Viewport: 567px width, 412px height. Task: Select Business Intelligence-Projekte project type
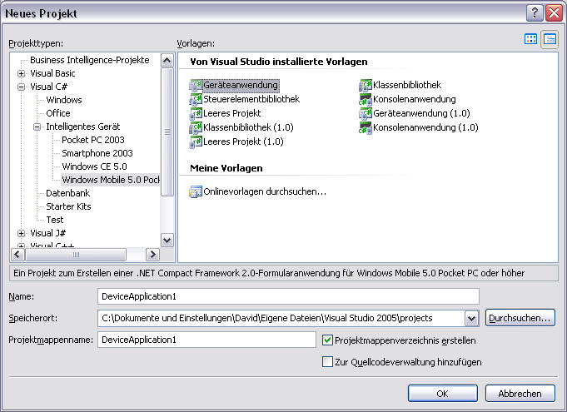click(89, 60)
